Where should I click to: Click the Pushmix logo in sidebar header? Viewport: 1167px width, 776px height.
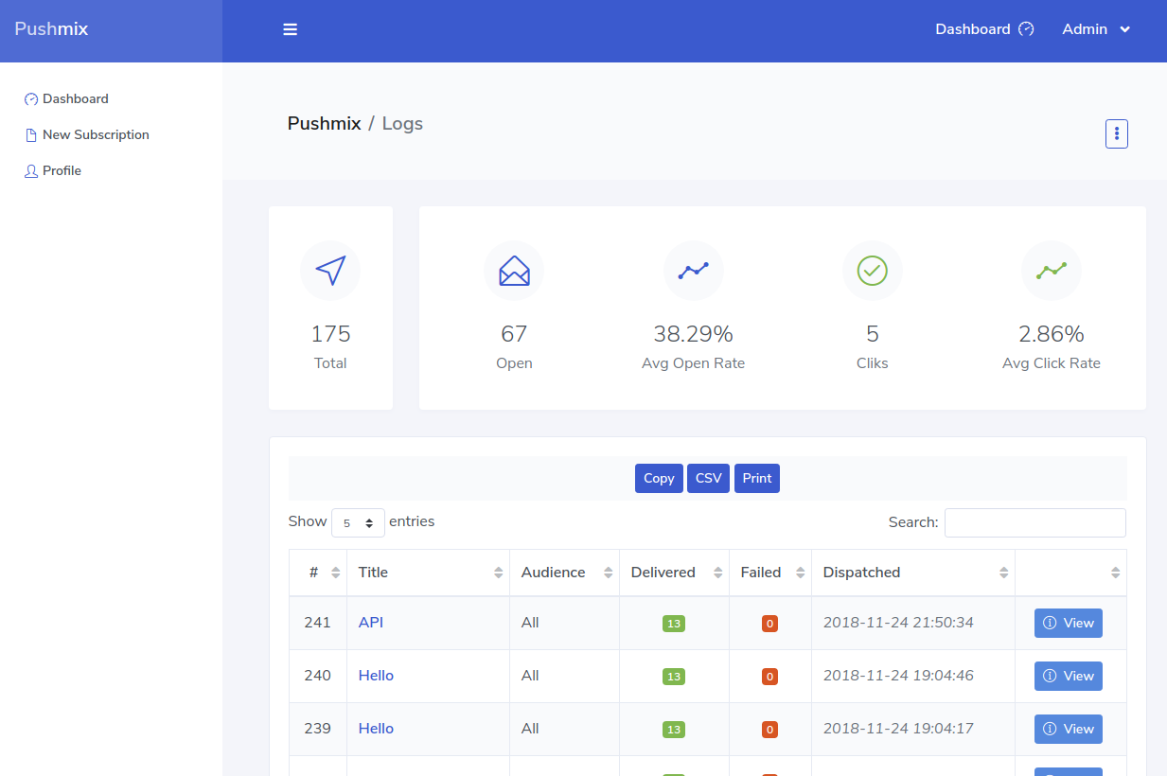(x=51, y=28)
